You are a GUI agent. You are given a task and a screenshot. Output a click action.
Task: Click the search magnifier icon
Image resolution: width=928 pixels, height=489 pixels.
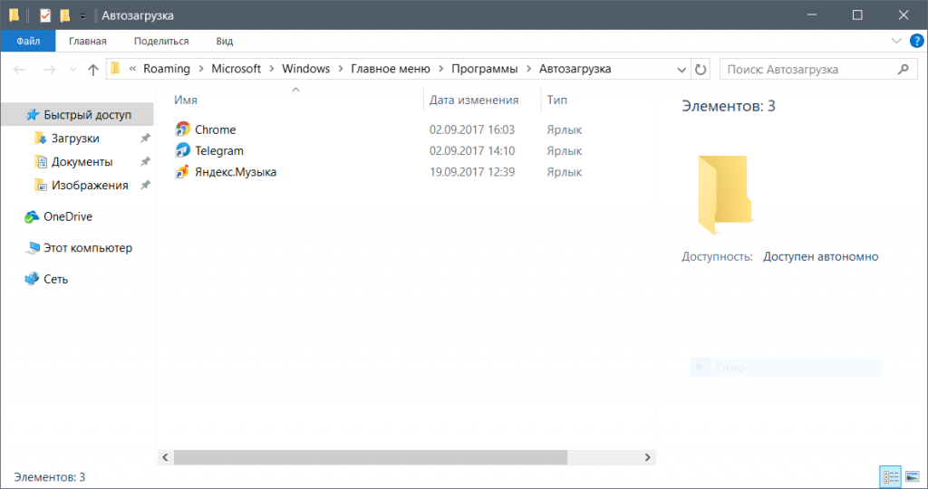pyautogui.click(x=904, y=69)
